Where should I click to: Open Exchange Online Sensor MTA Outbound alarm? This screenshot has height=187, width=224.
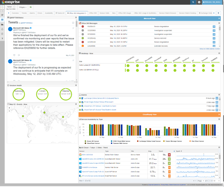(x=101, y=98)
